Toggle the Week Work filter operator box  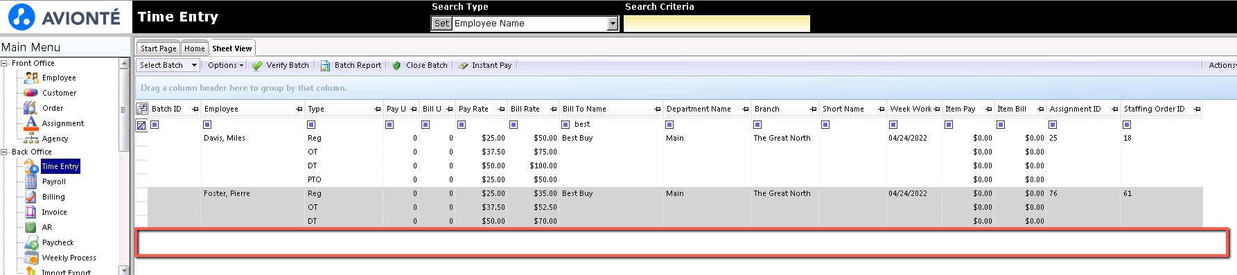pyautogui.click(x=893, y=125)
